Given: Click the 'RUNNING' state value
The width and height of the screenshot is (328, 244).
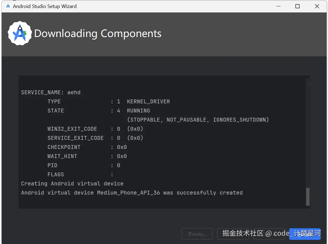Looking at the screenshot, I should (x=138, y=111).
